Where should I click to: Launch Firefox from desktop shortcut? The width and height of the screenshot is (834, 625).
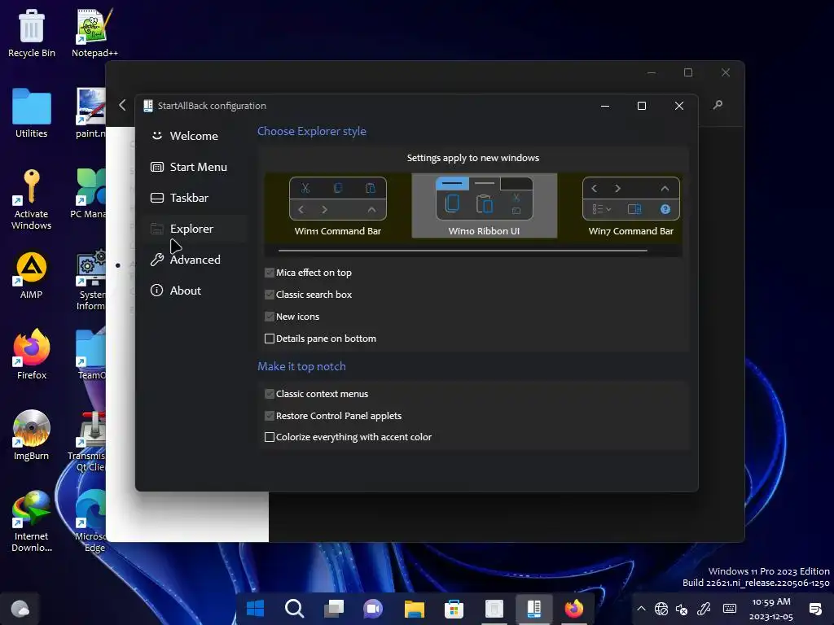(x=32, y=355)
